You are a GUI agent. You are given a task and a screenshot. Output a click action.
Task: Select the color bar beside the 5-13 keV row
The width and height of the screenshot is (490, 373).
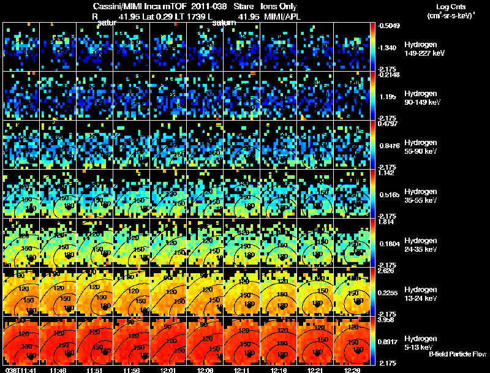tap(372, 341)
